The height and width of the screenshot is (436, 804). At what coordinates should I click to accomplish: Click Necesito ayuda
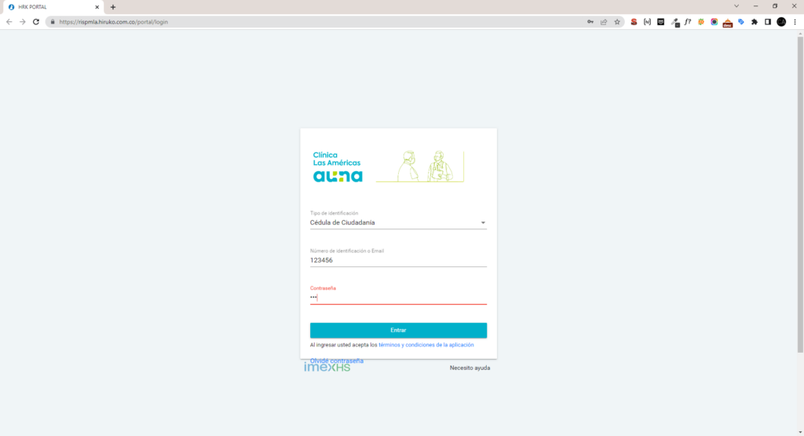coord(470,368)
